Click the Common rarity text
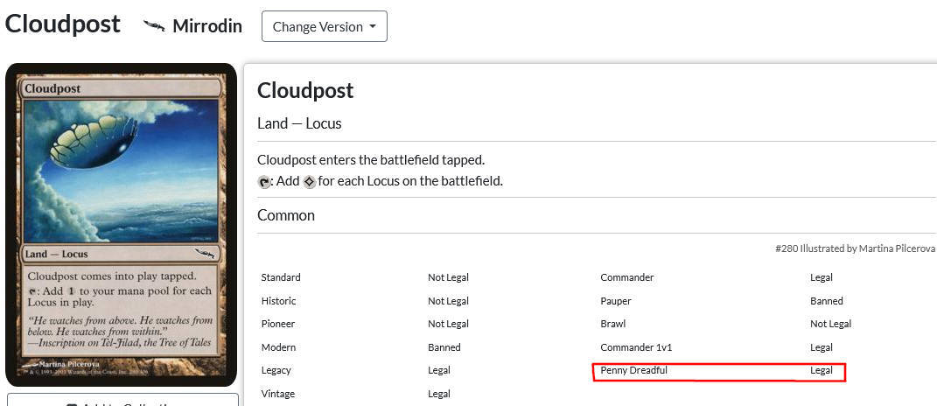 point(286,215)
